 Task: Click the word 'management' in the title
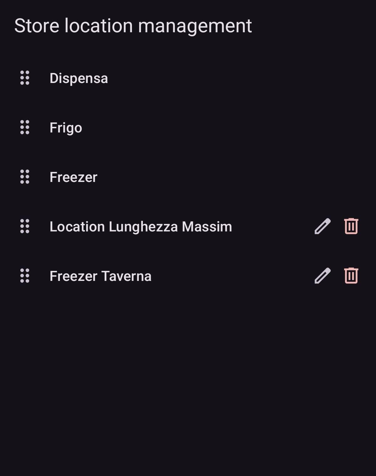coord(195,26)
